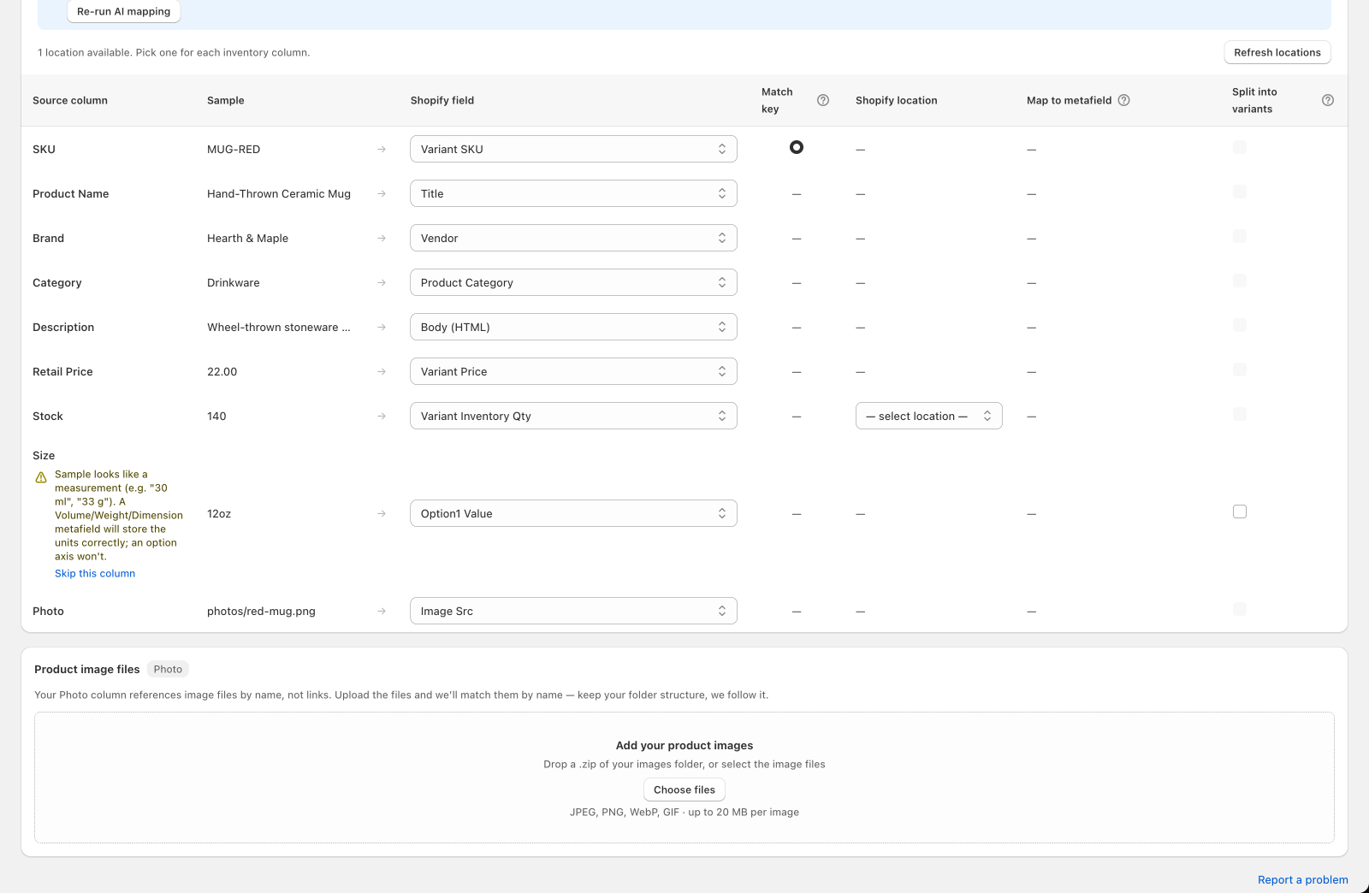Click Re-run AI mapping button
The height and width of the screenshot is (893, 1369).
124,11
